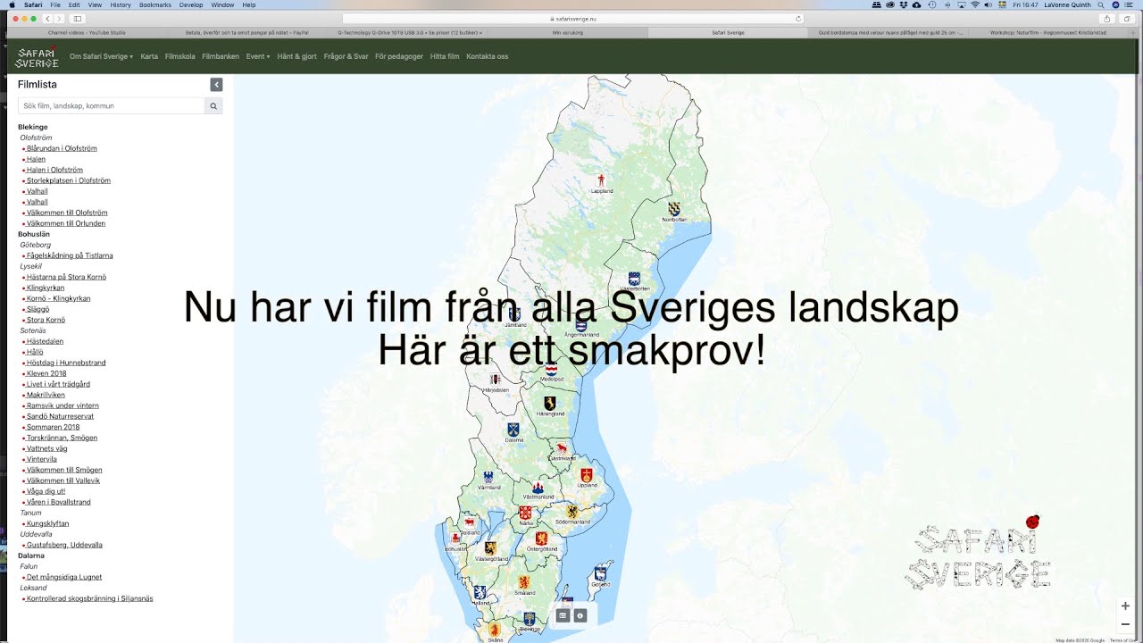The height and width of the screenshot is (643, 1143).
Task: Click the Safari back navigation button
Action: click(46, 18)
